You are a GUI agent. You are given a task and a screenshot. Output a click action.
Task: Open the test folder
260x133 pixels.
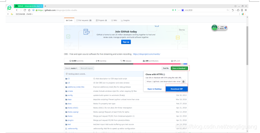click(x=69, y=124)
